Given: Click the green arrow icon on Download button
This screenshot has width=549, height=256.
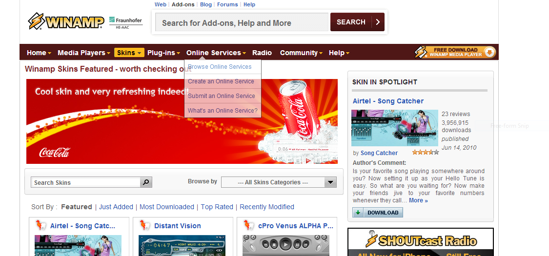Looking at the screenshot, I should click(358, 212).
